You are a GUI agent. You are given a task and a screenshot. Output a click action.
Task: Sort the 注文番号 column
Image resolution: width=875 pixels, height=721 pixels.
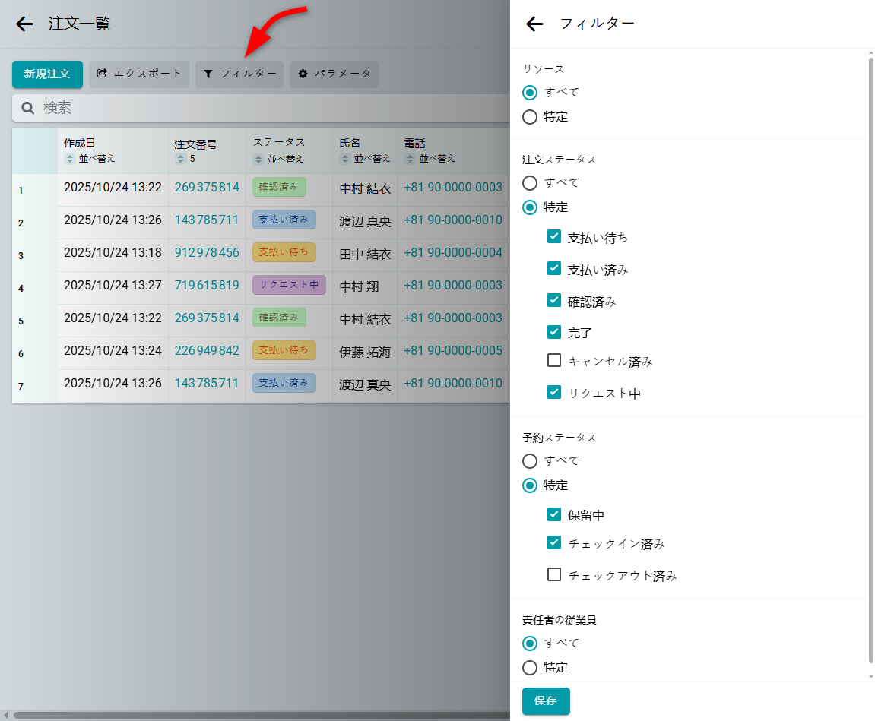click(180, 159)
